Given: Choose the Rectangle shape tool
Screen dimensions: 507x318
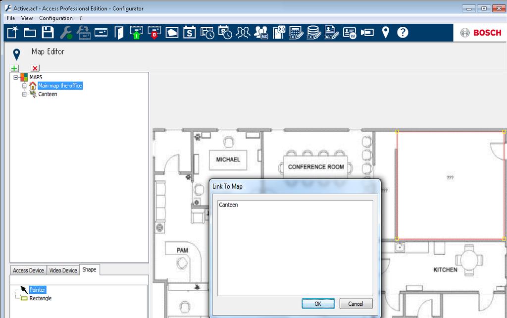Looking at the screenshot, I should pos(41,298).
